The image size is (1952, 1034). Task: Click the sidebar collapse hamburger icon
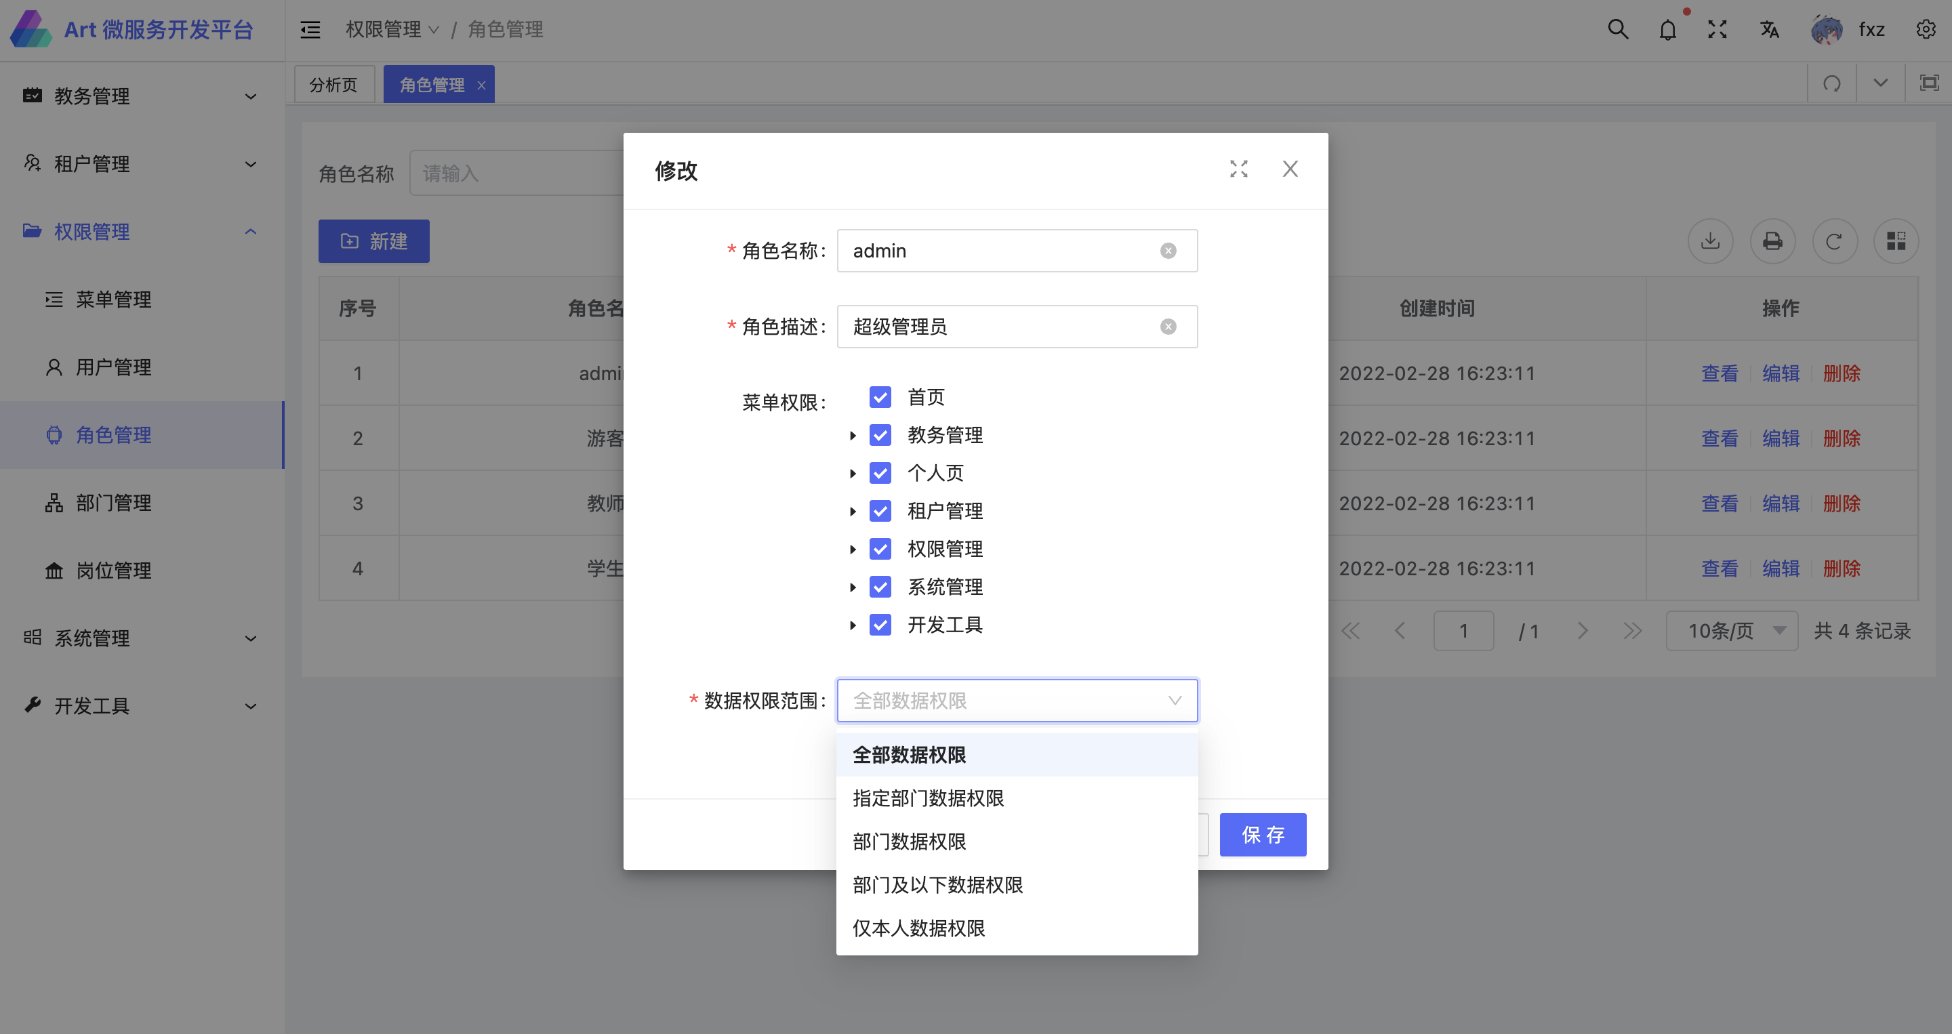click(x=310, y=30)
